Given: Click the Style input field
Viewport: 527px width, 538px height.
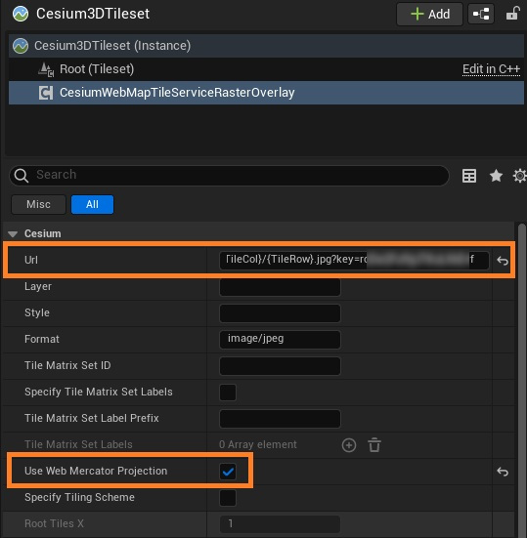Looking at the screenshot, I should pyautogui.click(x=280, y=313).
